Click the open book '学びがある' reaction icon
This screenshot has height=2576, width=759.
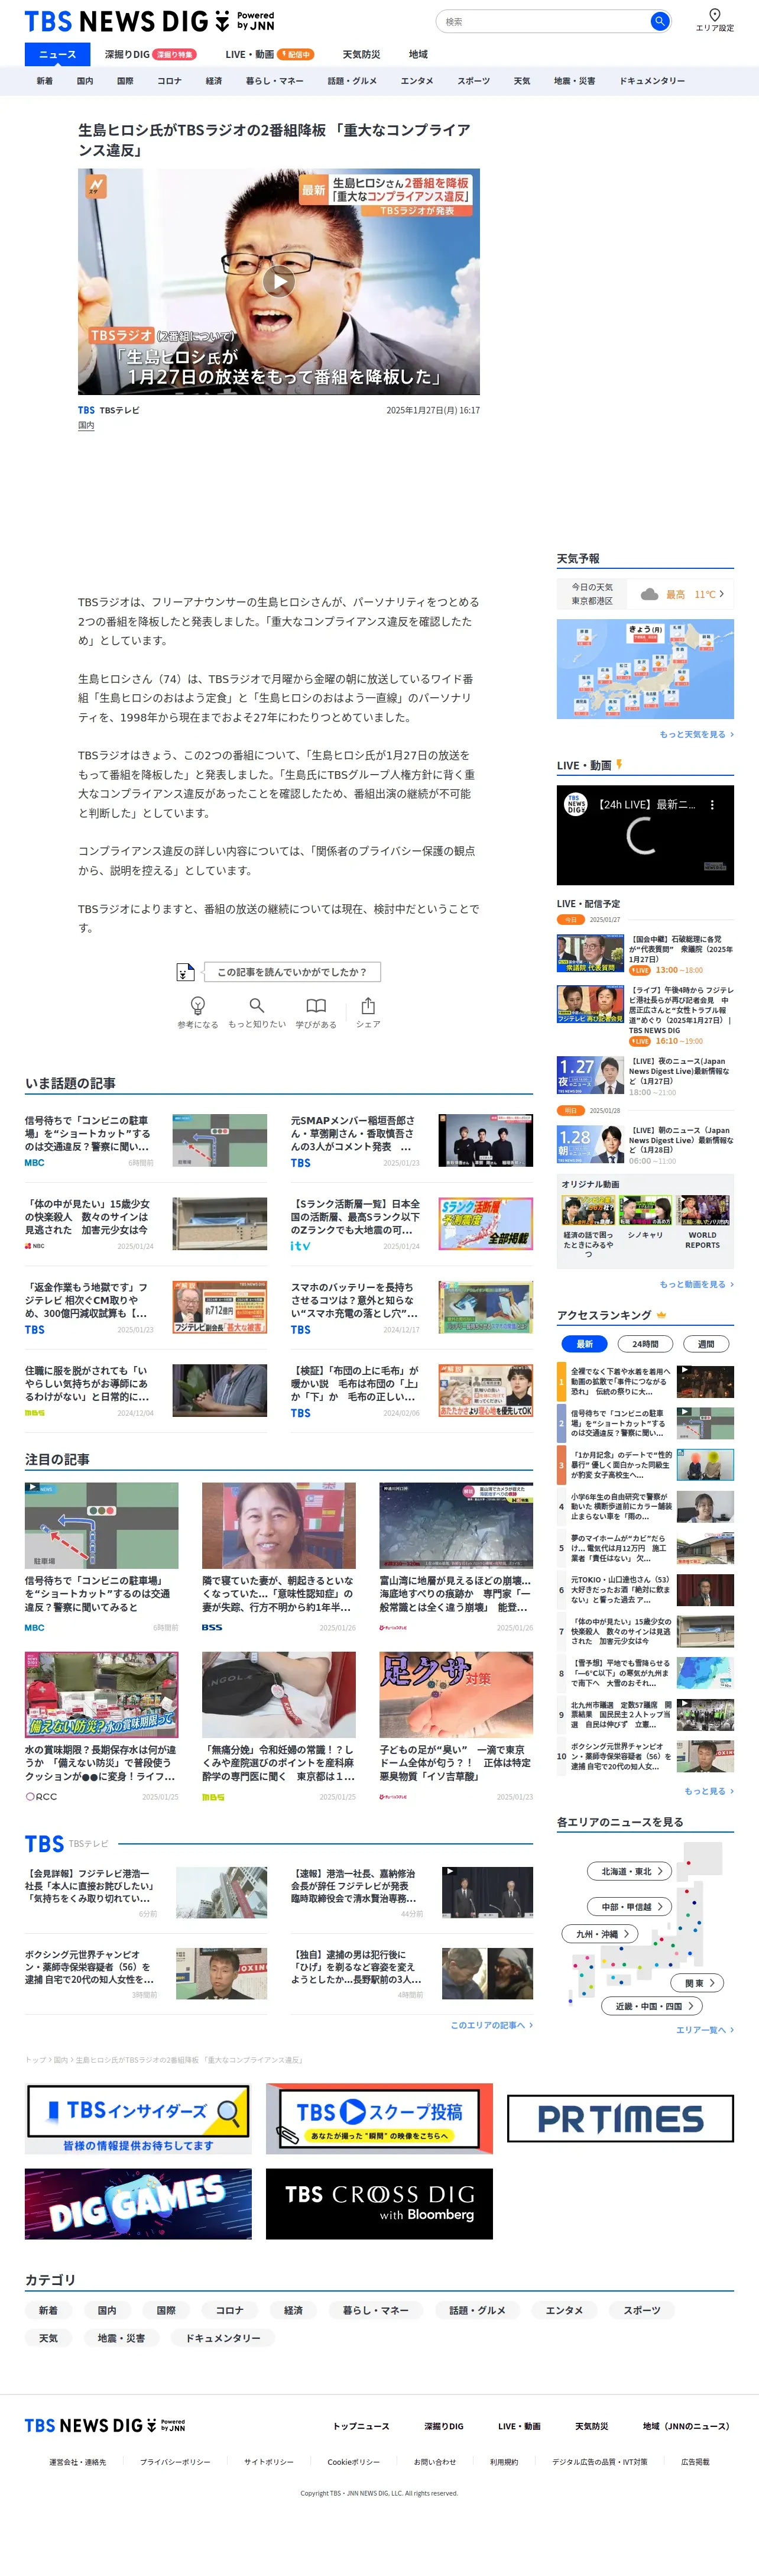click(316, 1005)
